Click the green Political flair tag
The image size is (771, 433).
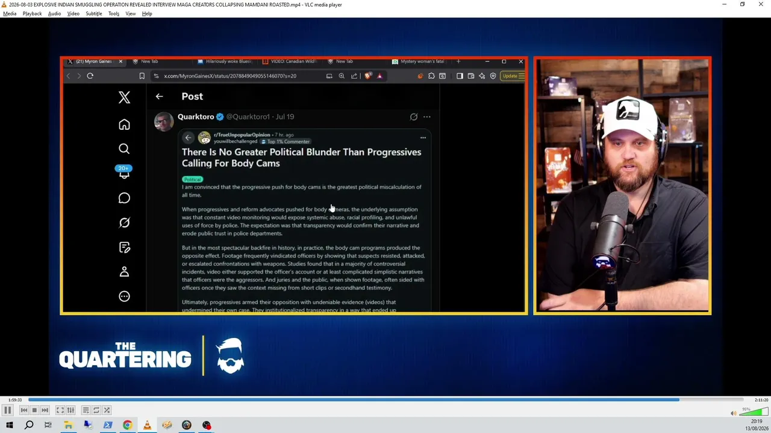(x=192, y=179)
